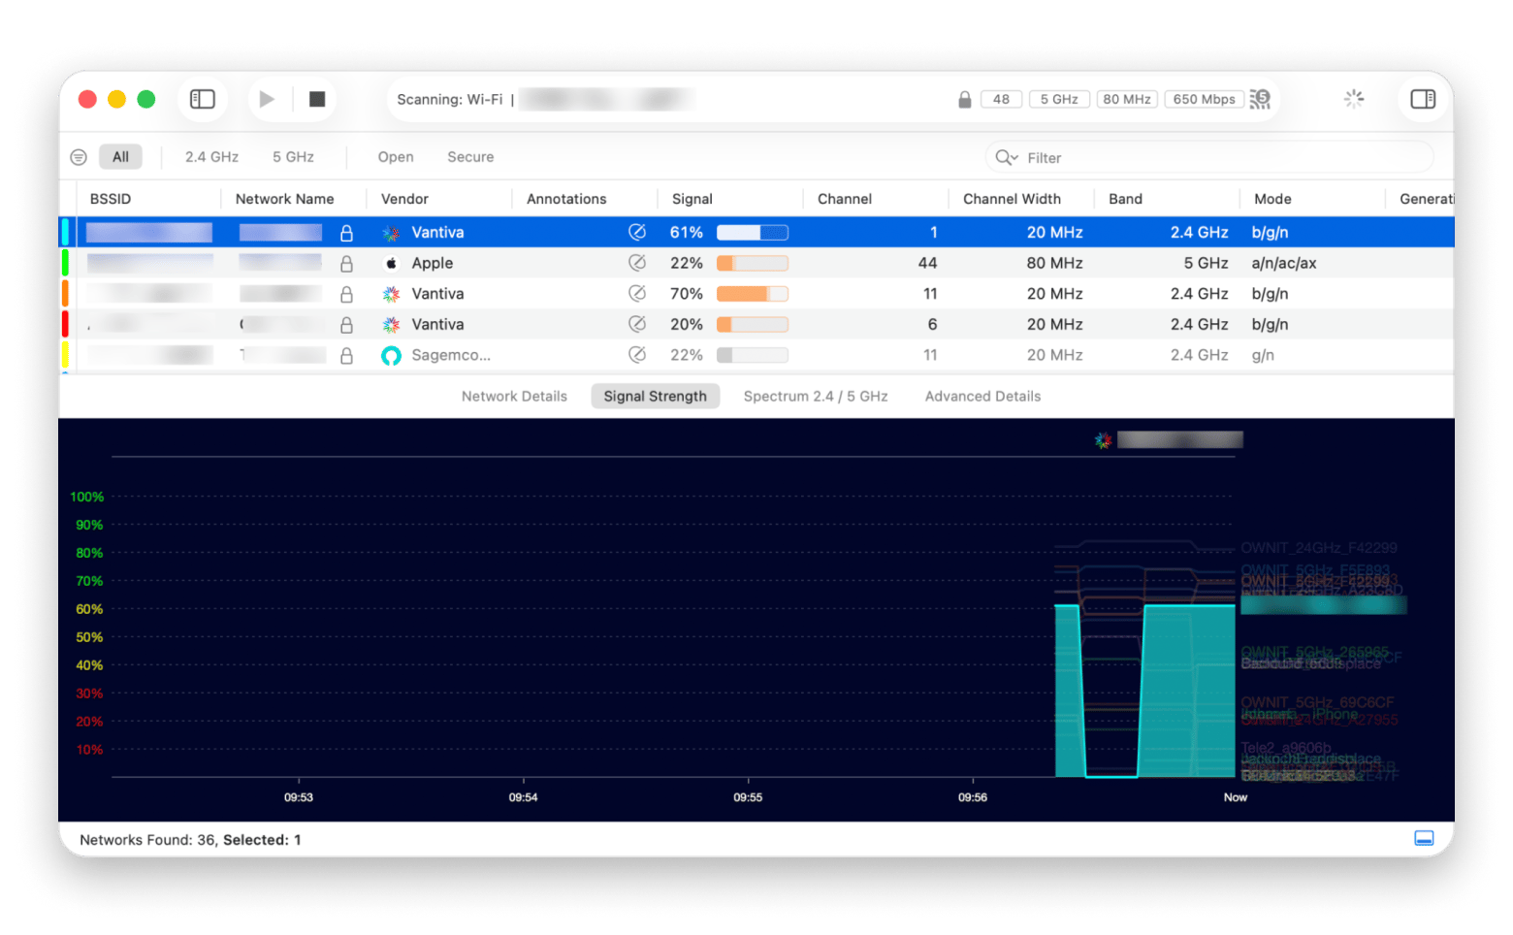The image size is (1513, 935).
Task: Click the 80 MHz badge in the toolbar
Action: point(1127,99)
